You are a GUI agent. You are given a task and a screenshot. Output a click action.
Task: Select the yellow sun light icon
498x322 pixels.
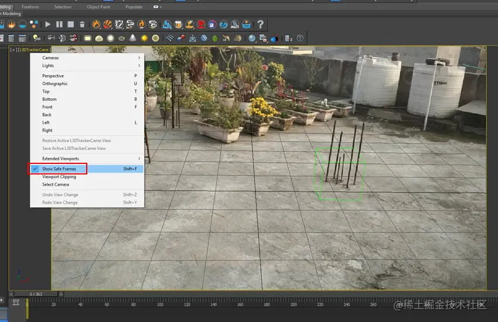pyautogui.click(x=144, y=38)
